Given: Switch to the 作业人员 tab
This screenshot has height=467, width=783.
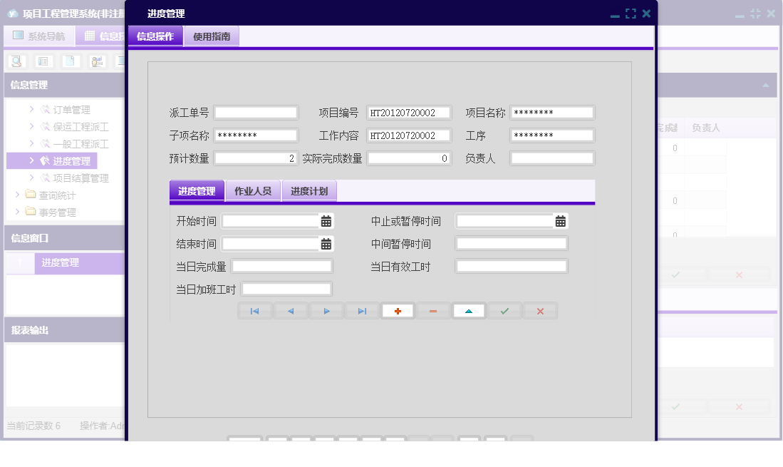Looking at the screenshot, I should 254,191.
